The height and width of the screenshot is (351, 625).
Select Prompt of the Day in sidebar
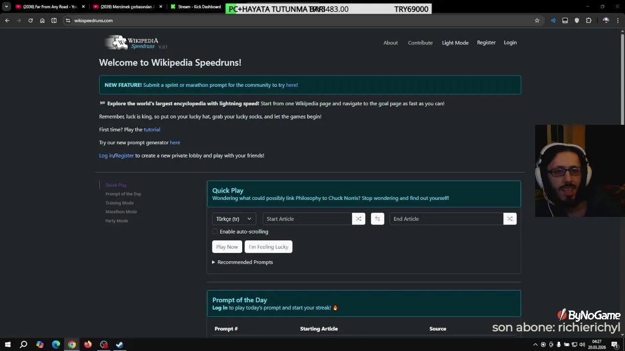(123, 194)
